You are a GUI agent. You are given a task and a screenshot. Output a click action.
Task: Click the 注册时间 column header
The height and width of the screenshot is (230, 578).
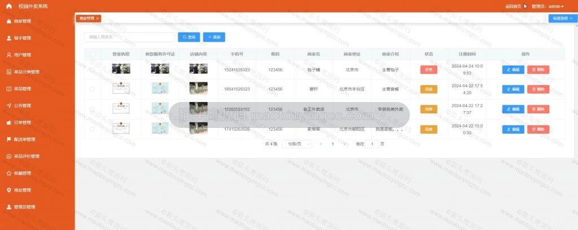tap(467, 55)
